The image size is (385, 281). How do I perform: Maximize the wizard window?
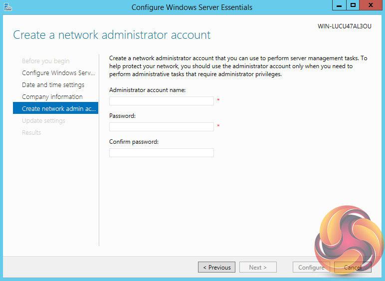pos(353,5)
